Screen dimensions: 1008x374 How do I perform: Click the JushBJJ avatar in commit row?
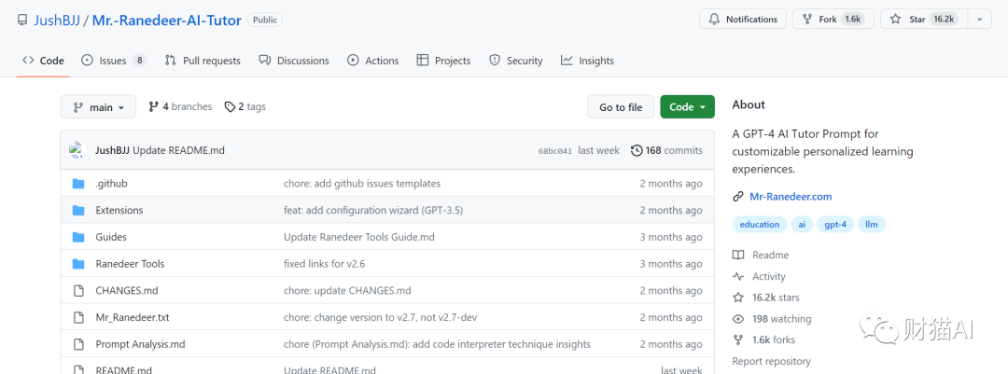click(x=77, y=150)
